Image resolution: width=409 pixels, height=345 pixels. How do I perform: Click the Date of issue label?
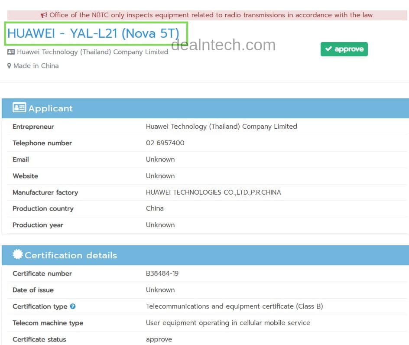(33, 290)
